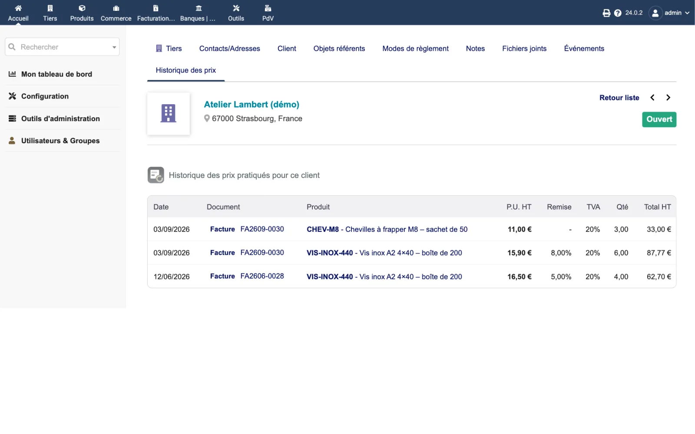The width and height of the screenshot is (695, 434).
Task: Click into the Rechercher search field
Action: click(62, 47)
